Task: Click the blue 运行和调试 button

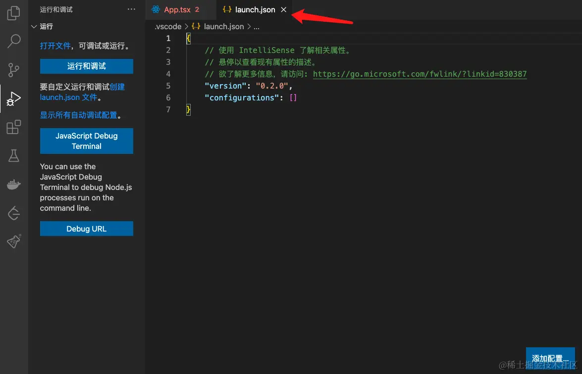Action: tap(87, 66)
